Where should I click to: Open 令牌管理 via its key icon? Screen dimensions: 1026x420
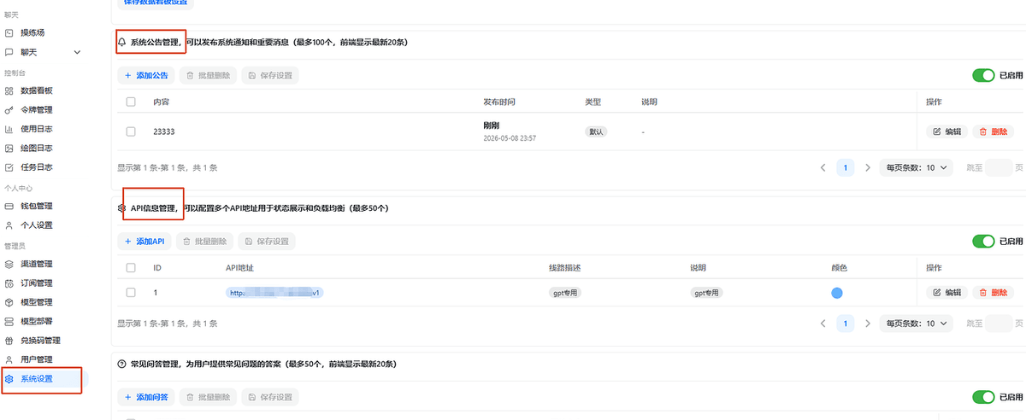[9, 110]
